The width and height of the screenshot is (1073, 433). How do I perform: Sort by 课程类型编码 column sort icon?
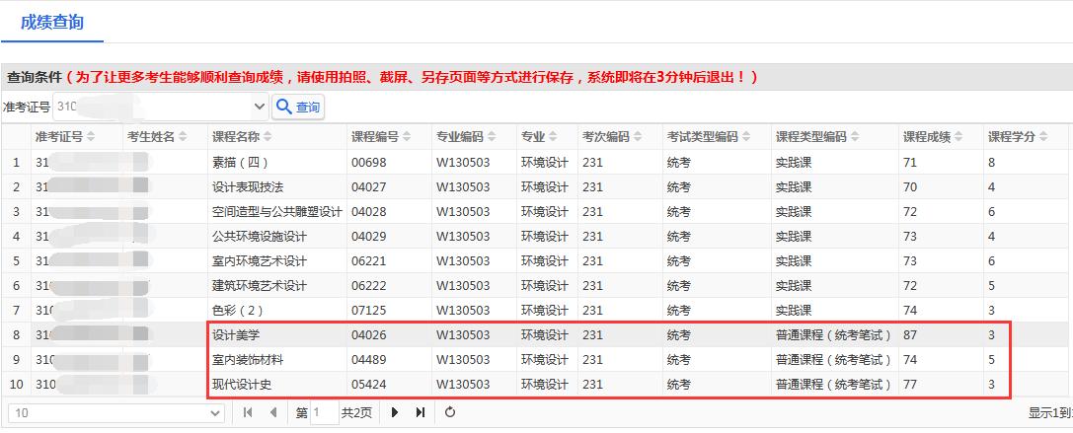point(855,137)
